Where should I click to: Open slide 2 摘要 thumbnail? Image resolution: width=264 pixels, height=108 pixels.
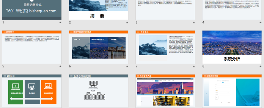point(98,10)
